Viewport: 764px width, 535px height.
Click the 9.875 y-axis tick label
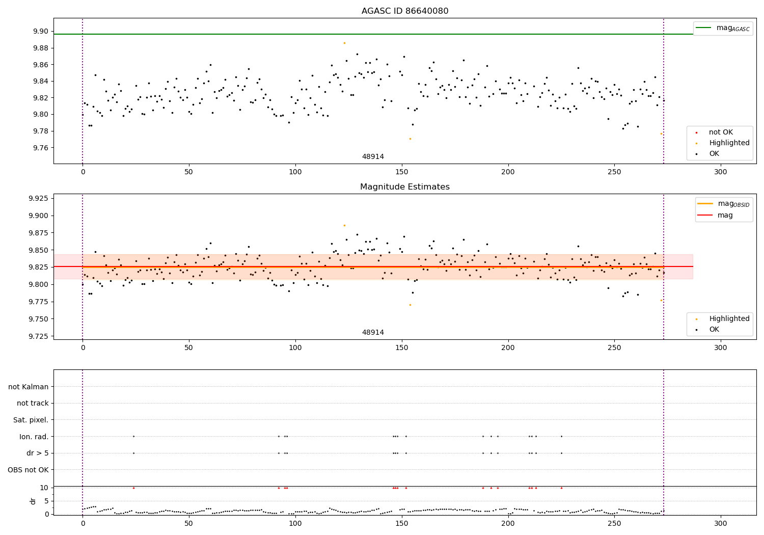pyautogui.click(x=38, y=233)
